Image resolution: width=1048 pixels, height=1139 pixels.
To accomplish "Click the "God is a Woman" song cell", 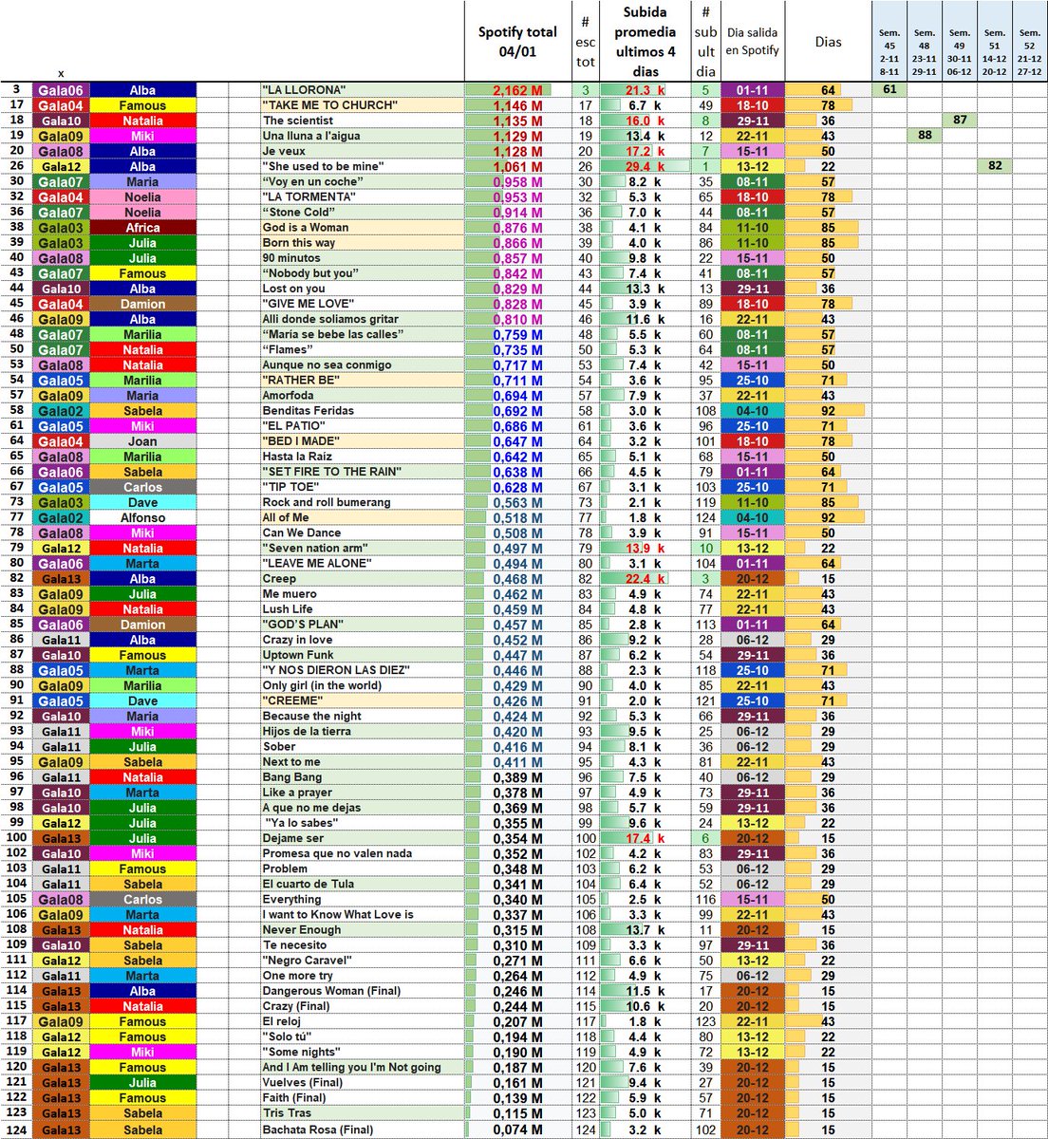I will coord(363,228).
